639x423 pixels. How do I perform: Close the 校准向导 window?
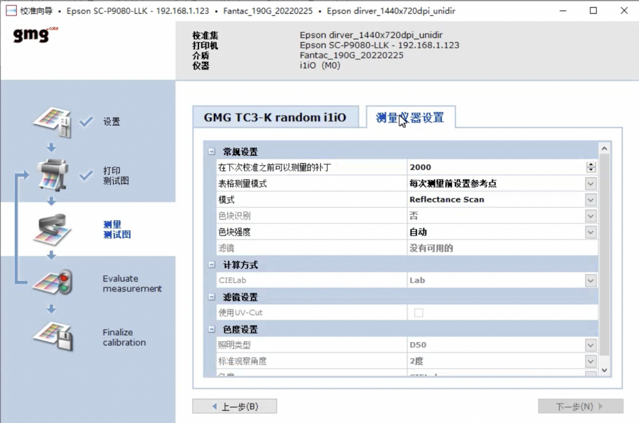click(624, 11)
